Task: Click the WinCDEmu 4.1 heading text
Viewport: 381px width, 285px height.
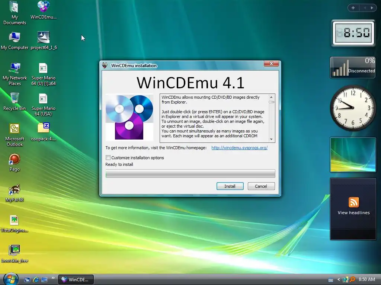Action: pyautogui.click(x=190, y=83)
